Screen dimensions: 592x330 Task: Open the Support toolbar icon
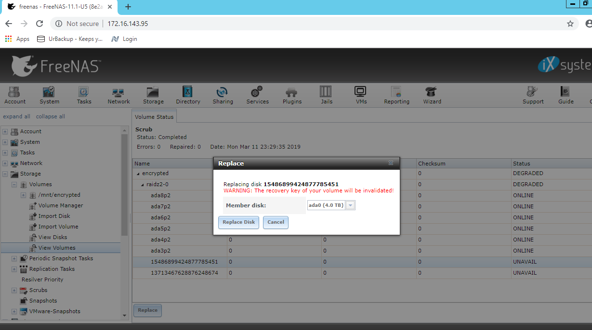tap(533, 95)
